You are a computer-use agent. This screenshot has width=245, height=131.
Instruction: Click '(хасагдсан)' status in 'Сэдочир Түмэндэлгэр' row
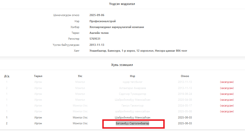(227, 94)
